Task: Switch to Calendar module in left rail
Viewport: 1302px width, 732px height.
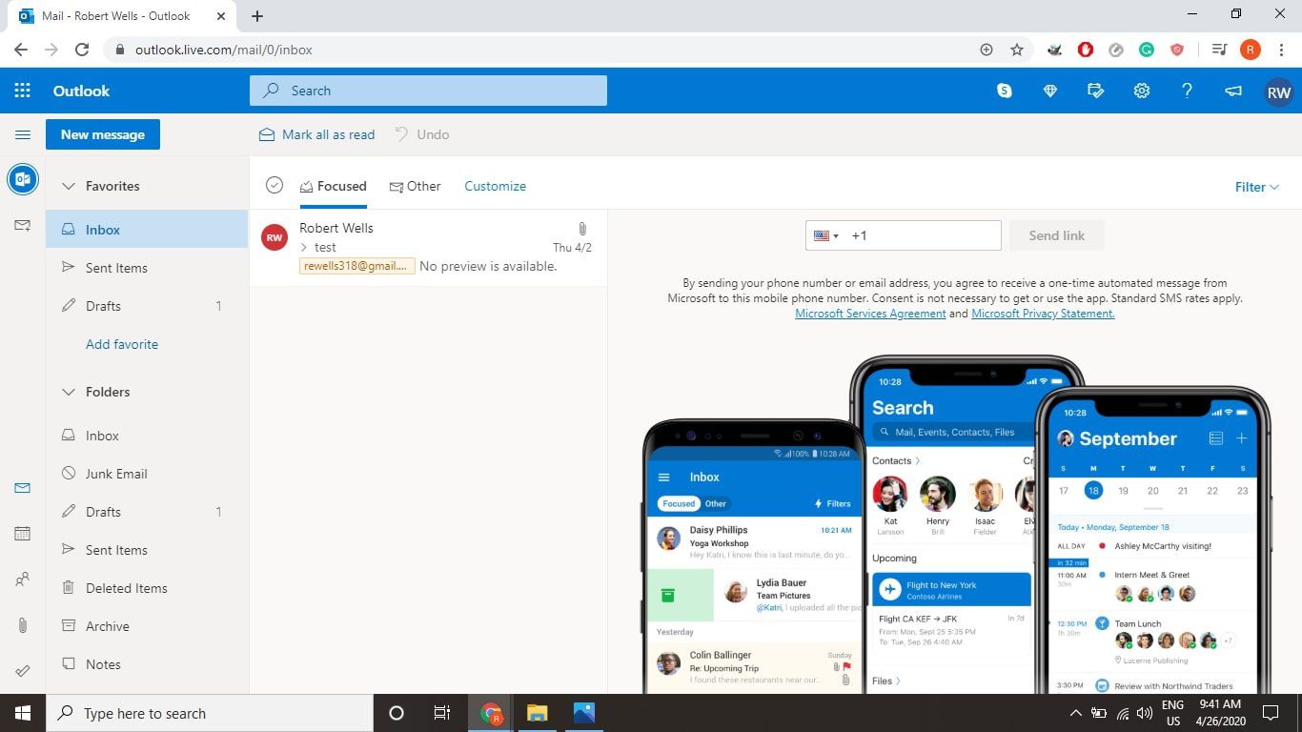Action: (23, 534)
